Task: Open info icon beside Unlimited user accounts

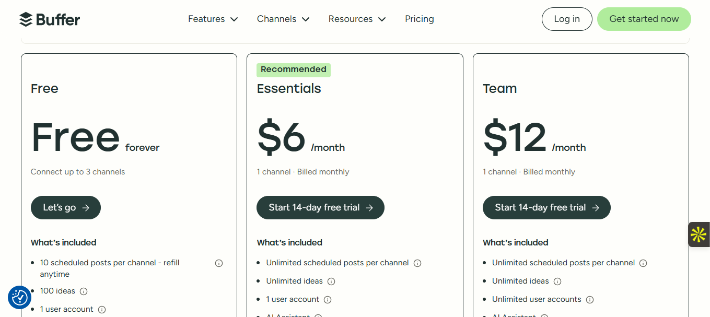Action: coord(590,300)
